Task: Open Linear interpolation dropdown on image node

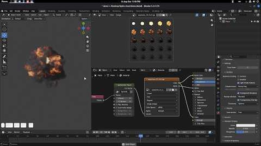Action: point(161,94)
